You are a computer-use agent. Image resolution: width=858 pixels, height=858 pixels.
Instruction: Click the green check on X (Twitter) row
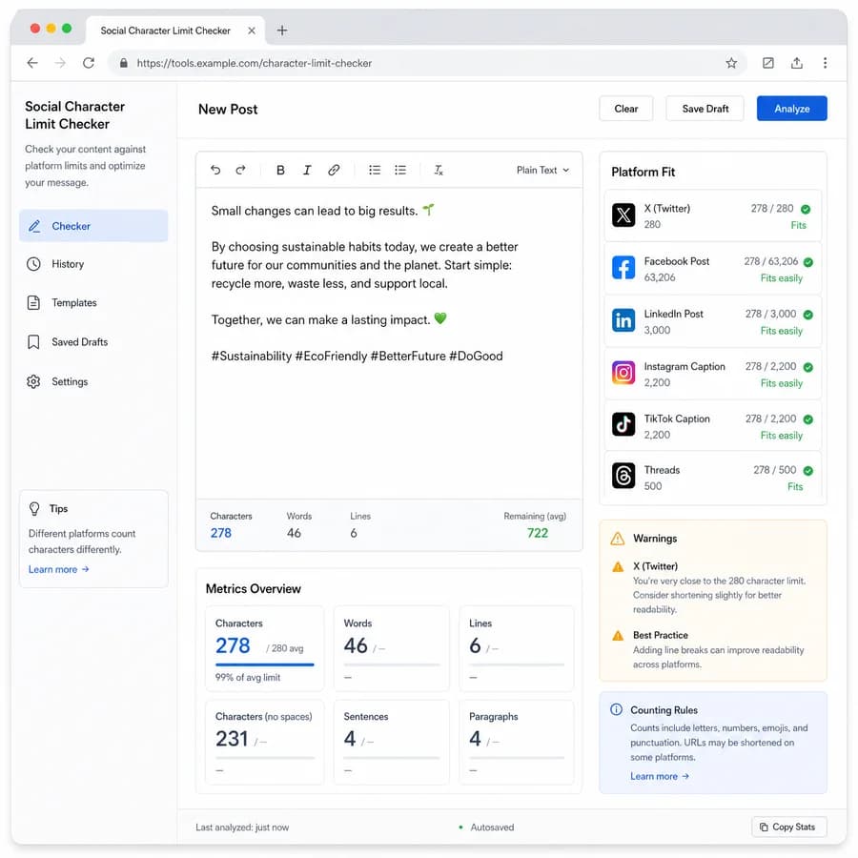(x=806, y=209)
